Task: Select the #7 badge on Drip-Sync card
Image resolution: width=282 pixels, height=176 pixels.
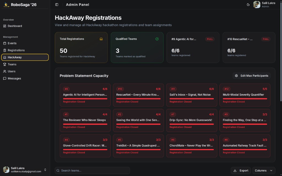Action: pyautogui.click(x=173, y=114)
